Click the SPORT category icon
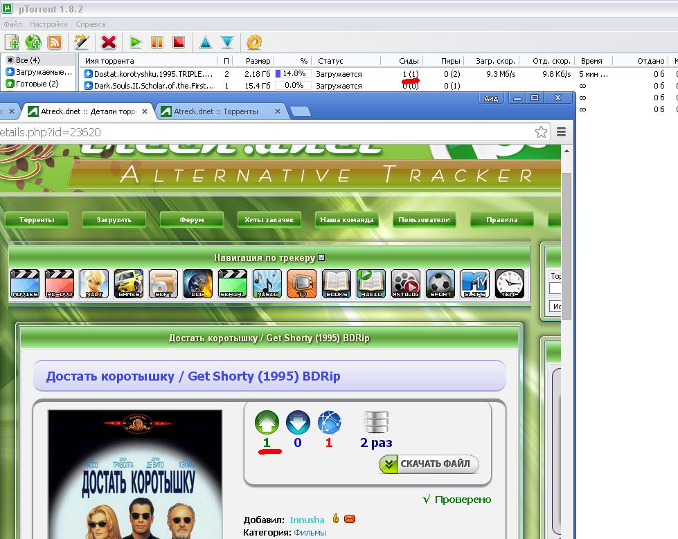 440,284
